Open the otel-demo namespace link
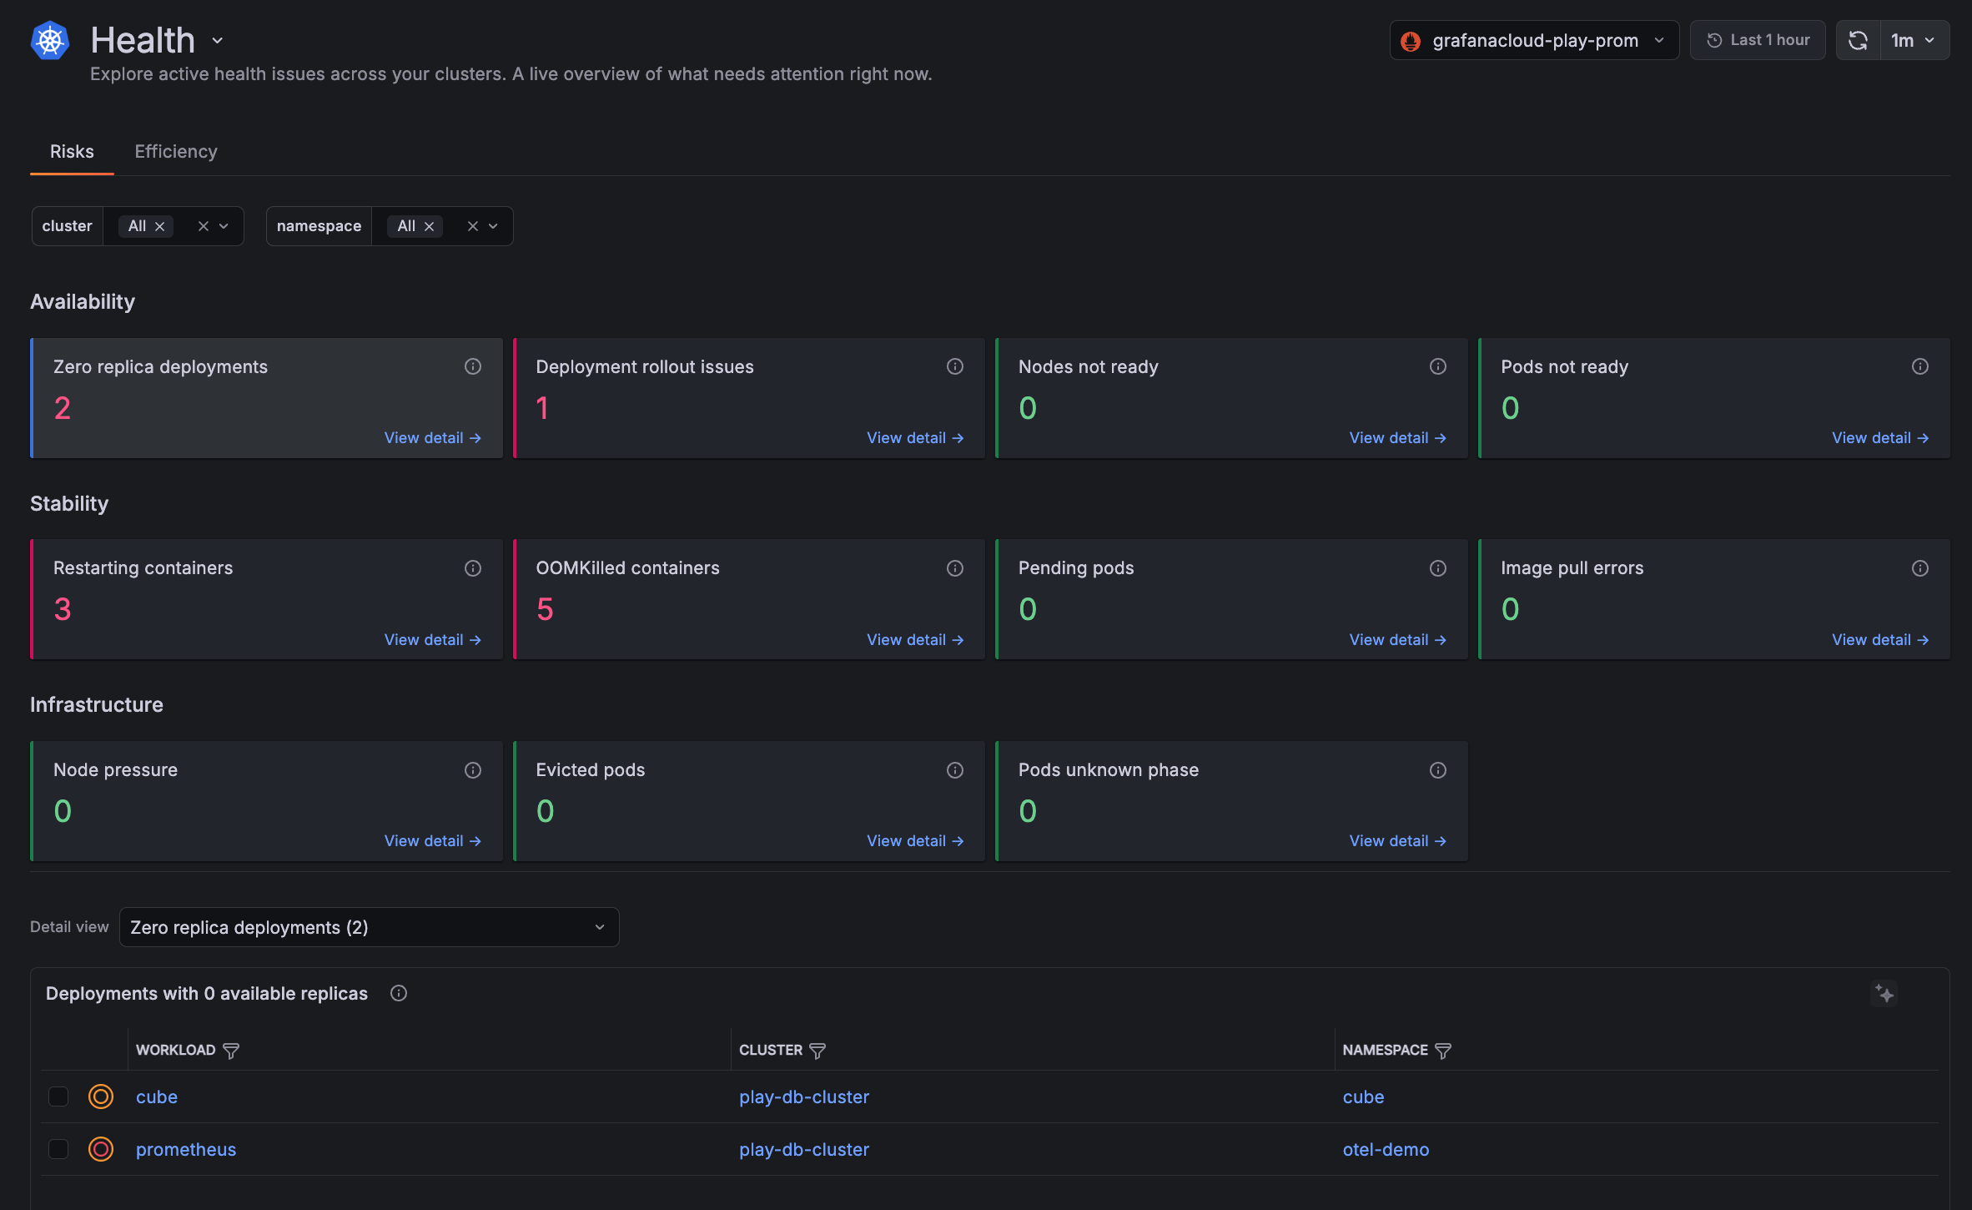 1386,1149
